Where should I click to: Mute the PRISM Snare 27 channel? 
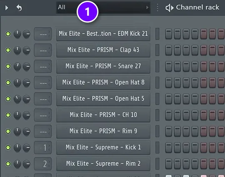pyautogui.click(x=8, y=66)
